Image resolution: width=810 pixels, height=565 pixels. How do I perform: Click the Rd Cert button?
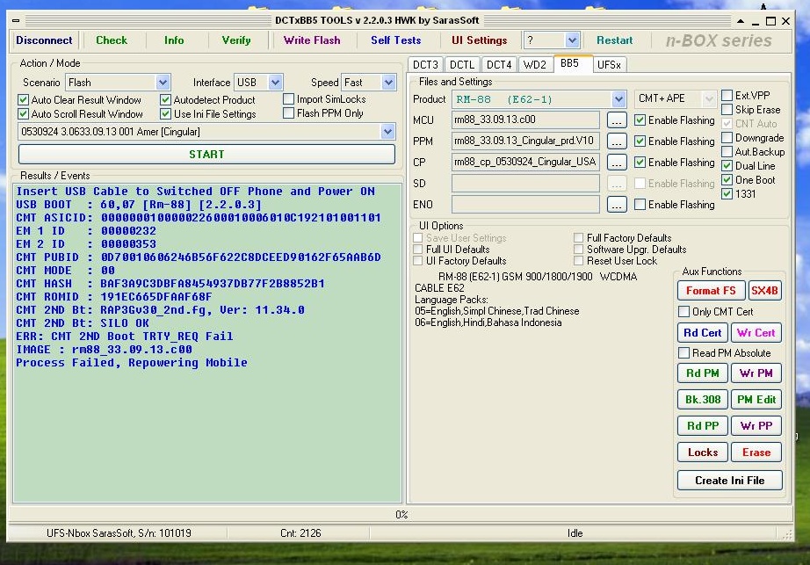703,333
